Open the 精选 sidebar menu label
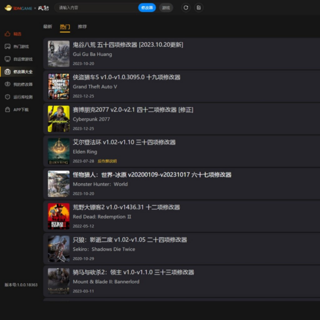Viewport: 320px width, 320px height. click(18, 34)
